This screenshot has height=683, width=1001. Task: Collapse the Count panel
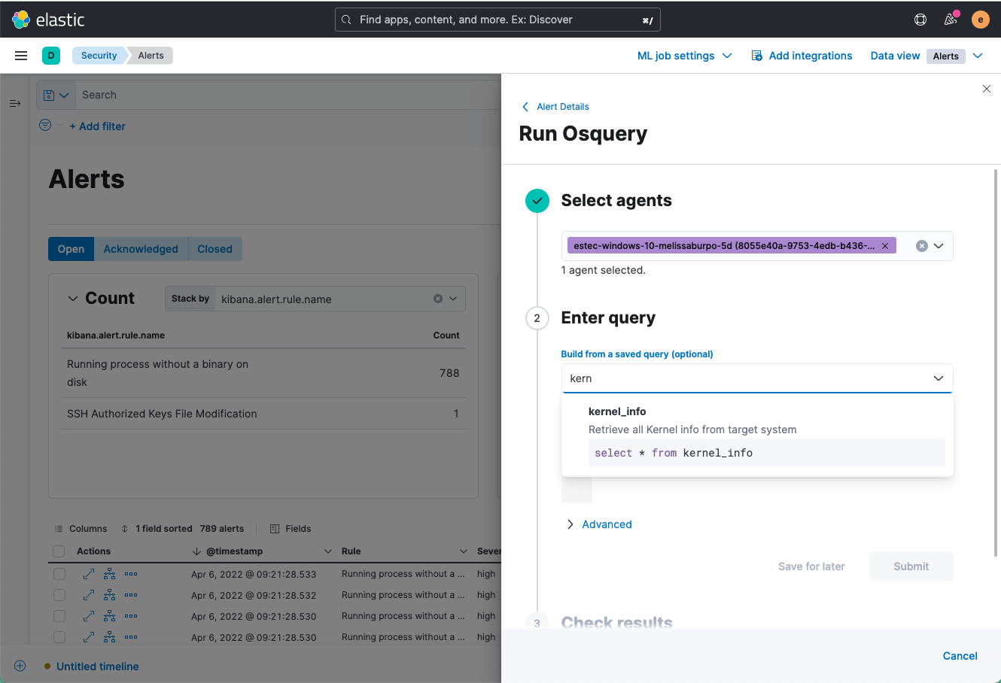[x=73, y=299]
